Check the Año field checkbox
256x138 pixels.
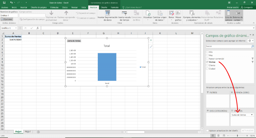tap(207, 52)
